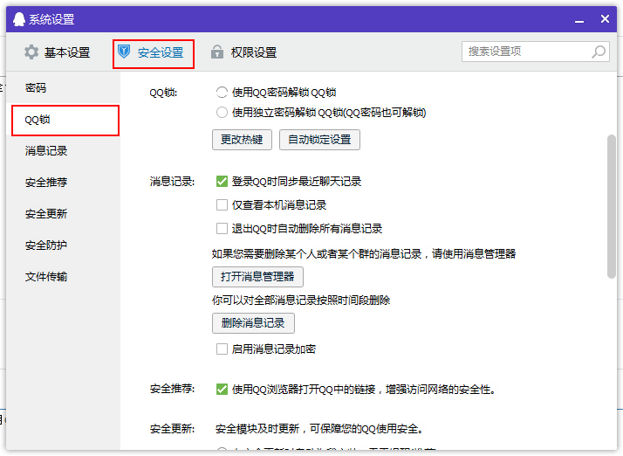623x456 pixels.
Task: Open the 基本设置 tab
Action: 58,52
